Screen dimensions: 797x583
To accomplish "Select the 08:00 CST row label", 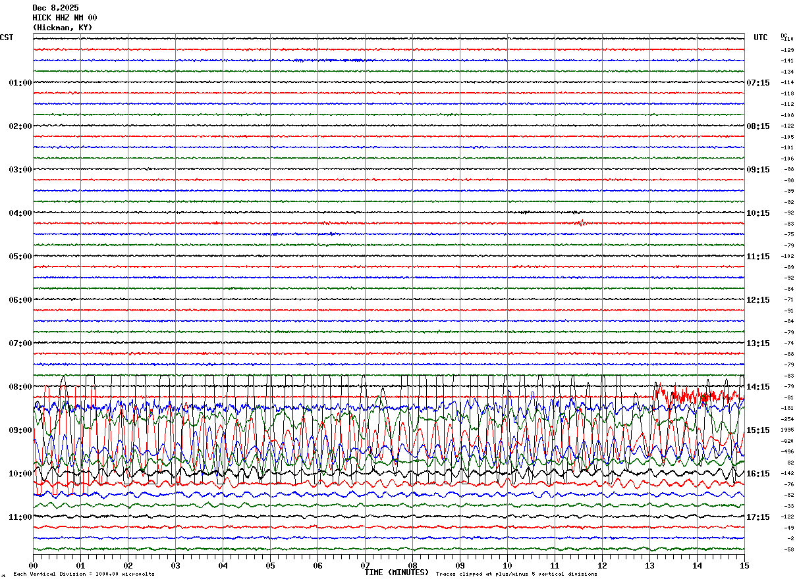I will coord(20,386).
